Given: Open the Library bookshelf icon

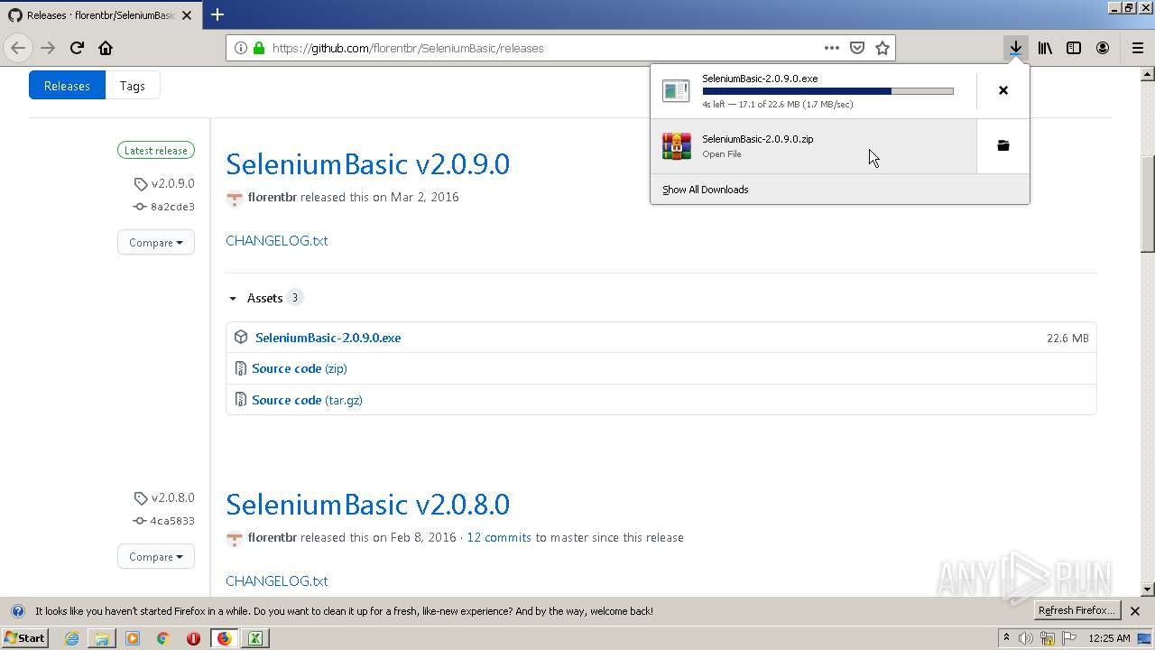Looking at the screenshot, I should [x=1045, y=48].
